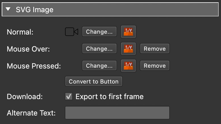Open the toolbox icon for Mouse Over

click(x=128, y=49)
